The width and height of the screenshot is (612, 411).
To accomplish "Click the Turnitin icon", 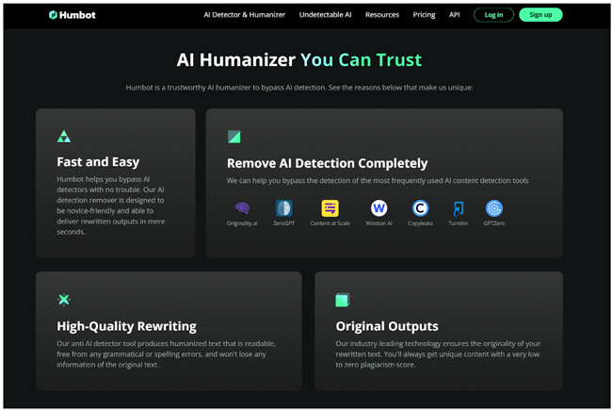I will pos(459,207).
